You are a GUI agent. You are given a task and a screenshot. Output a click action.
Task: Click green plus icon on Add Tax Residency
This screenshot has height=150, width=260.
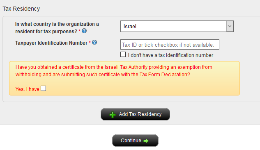[113, 115]
